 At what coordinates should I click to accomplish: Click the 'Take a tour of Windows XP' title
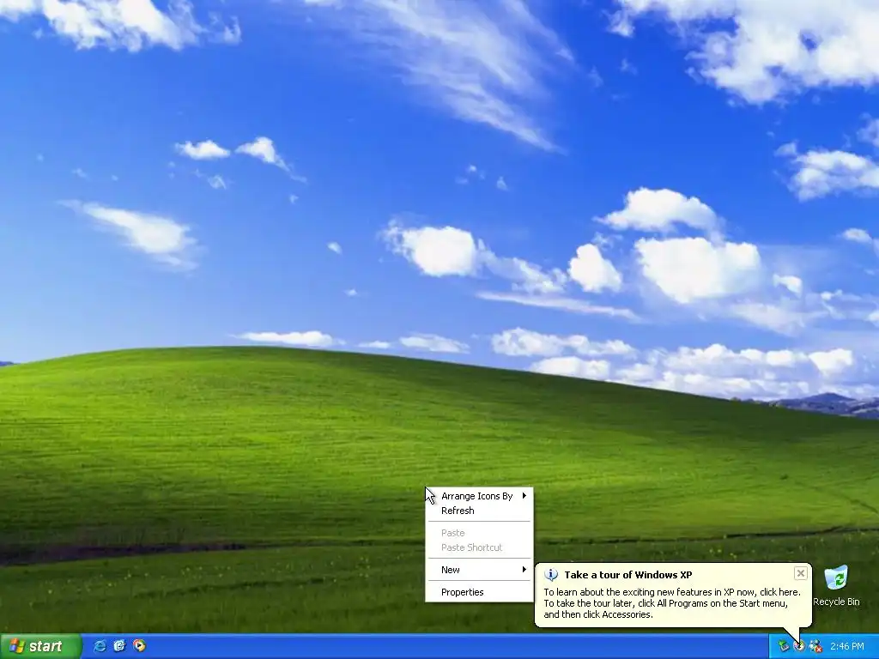(627, 575)
